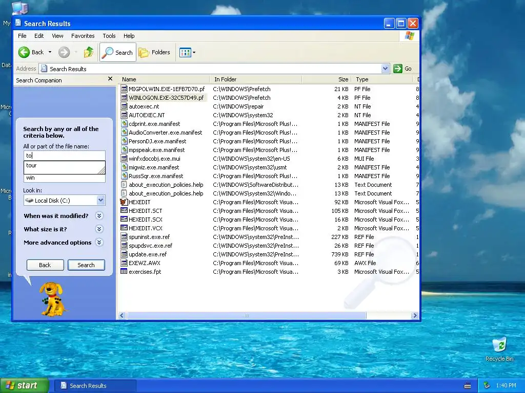The height and width of the screenshot is (393, 525).
Task: Expand 'What size is it?' options
Action: [x=99, y=229]
